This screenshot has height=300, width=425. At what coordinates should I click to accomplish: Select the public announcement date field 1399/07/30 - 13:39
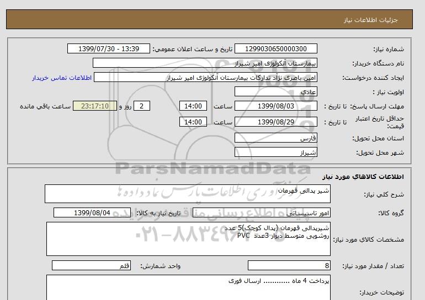[x=108, y=49]
